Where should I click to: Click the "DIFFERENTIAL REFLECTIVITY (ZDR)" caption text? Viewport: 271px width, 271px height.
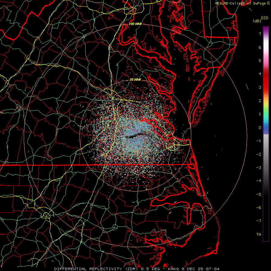pos(96,269)
